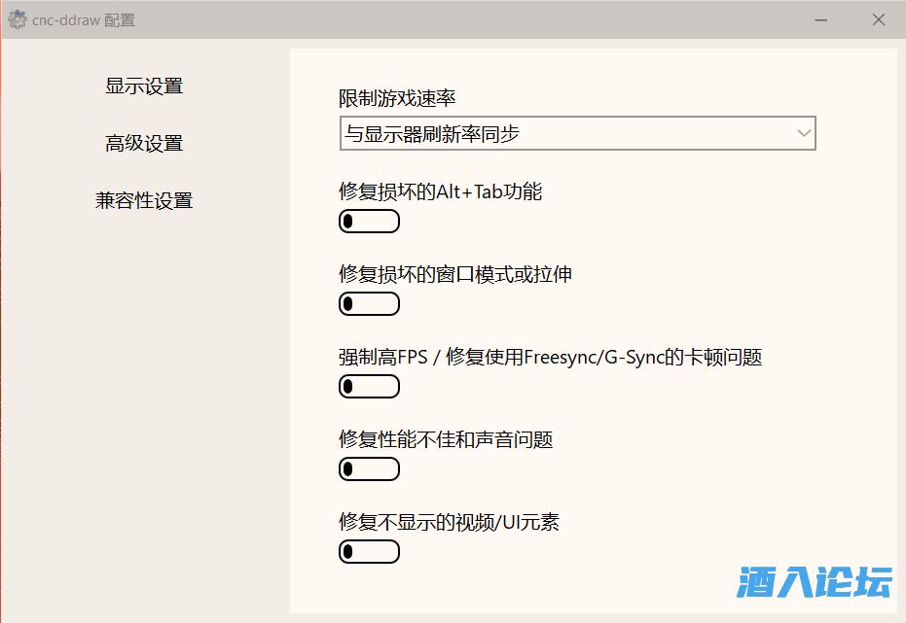
Task: Expand the 限制游戏速率 dropdown arrow
Action: 804,133
